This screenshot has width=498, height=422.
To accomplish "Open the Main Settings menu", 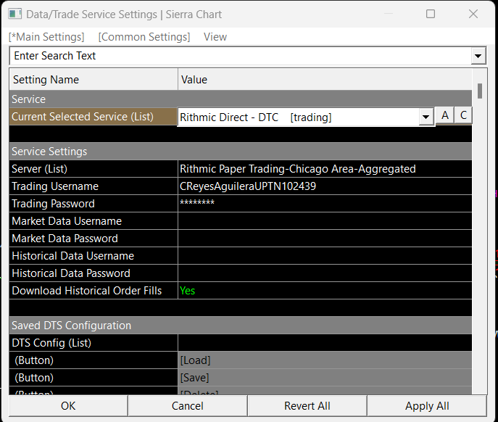I will pos(46,37).
